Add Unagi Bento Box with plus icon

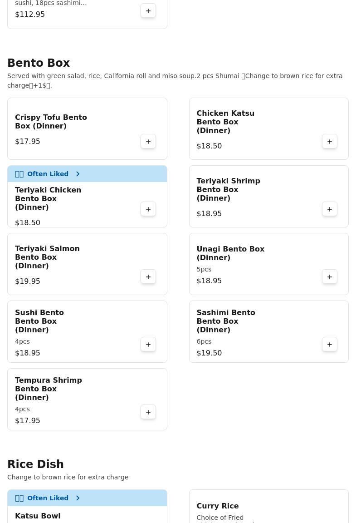click(330, 277)
